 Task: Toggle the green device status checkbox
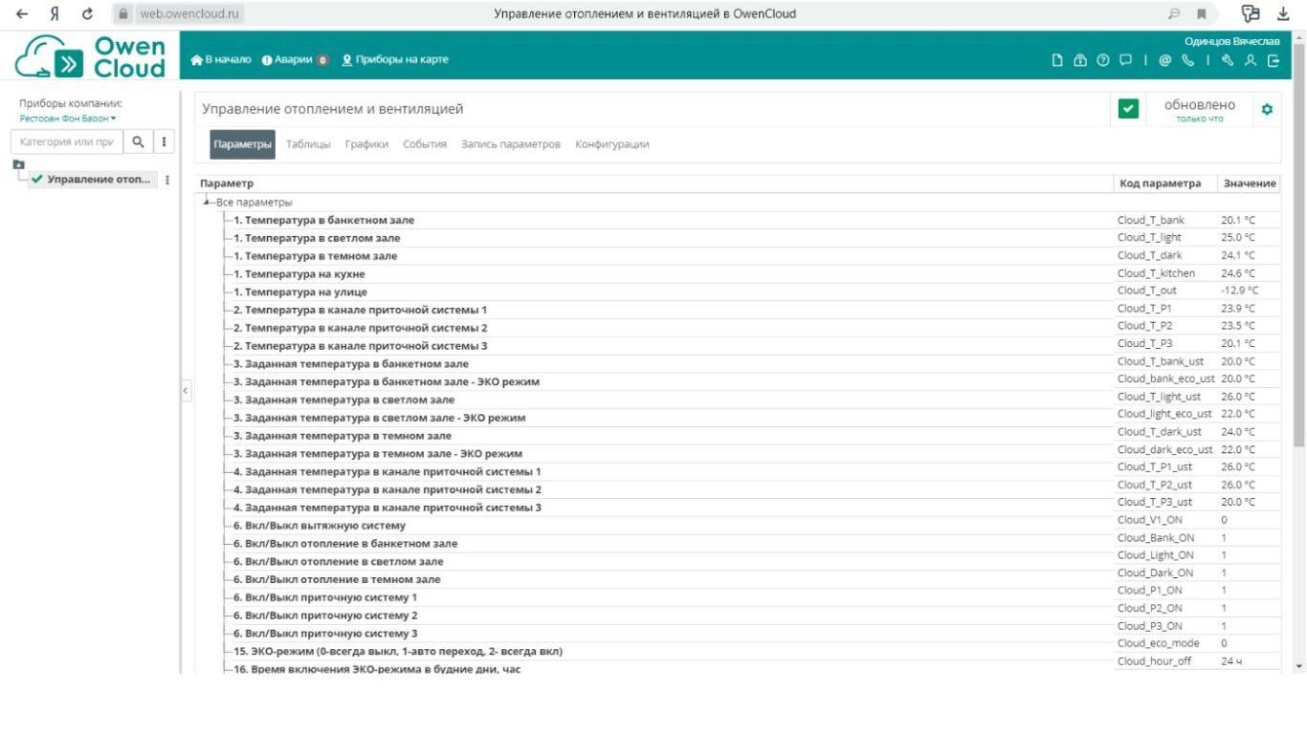pyautogui.click(x=1128, y=109)
